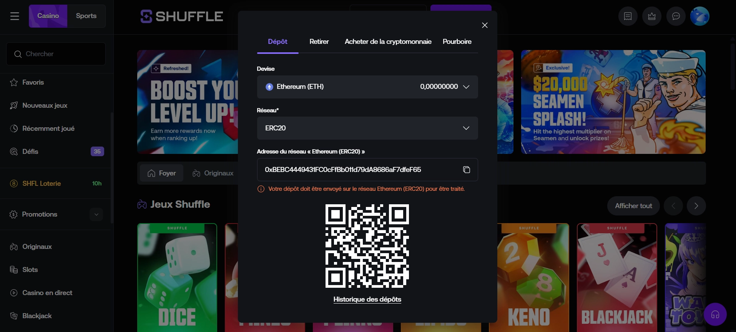Expand the Promotions section chevron
The image size is (736, 332).
click(x=96, y=214)
